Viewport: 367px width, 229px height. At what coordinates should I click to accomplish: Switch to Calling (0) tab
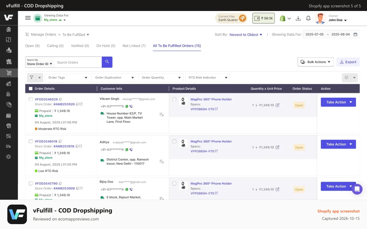click(x=55, y=46)
